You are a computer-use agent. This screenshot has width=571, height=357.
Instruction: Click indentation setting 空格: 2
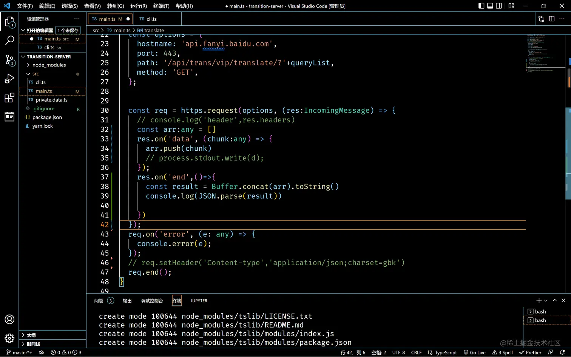tap(379, 352)
